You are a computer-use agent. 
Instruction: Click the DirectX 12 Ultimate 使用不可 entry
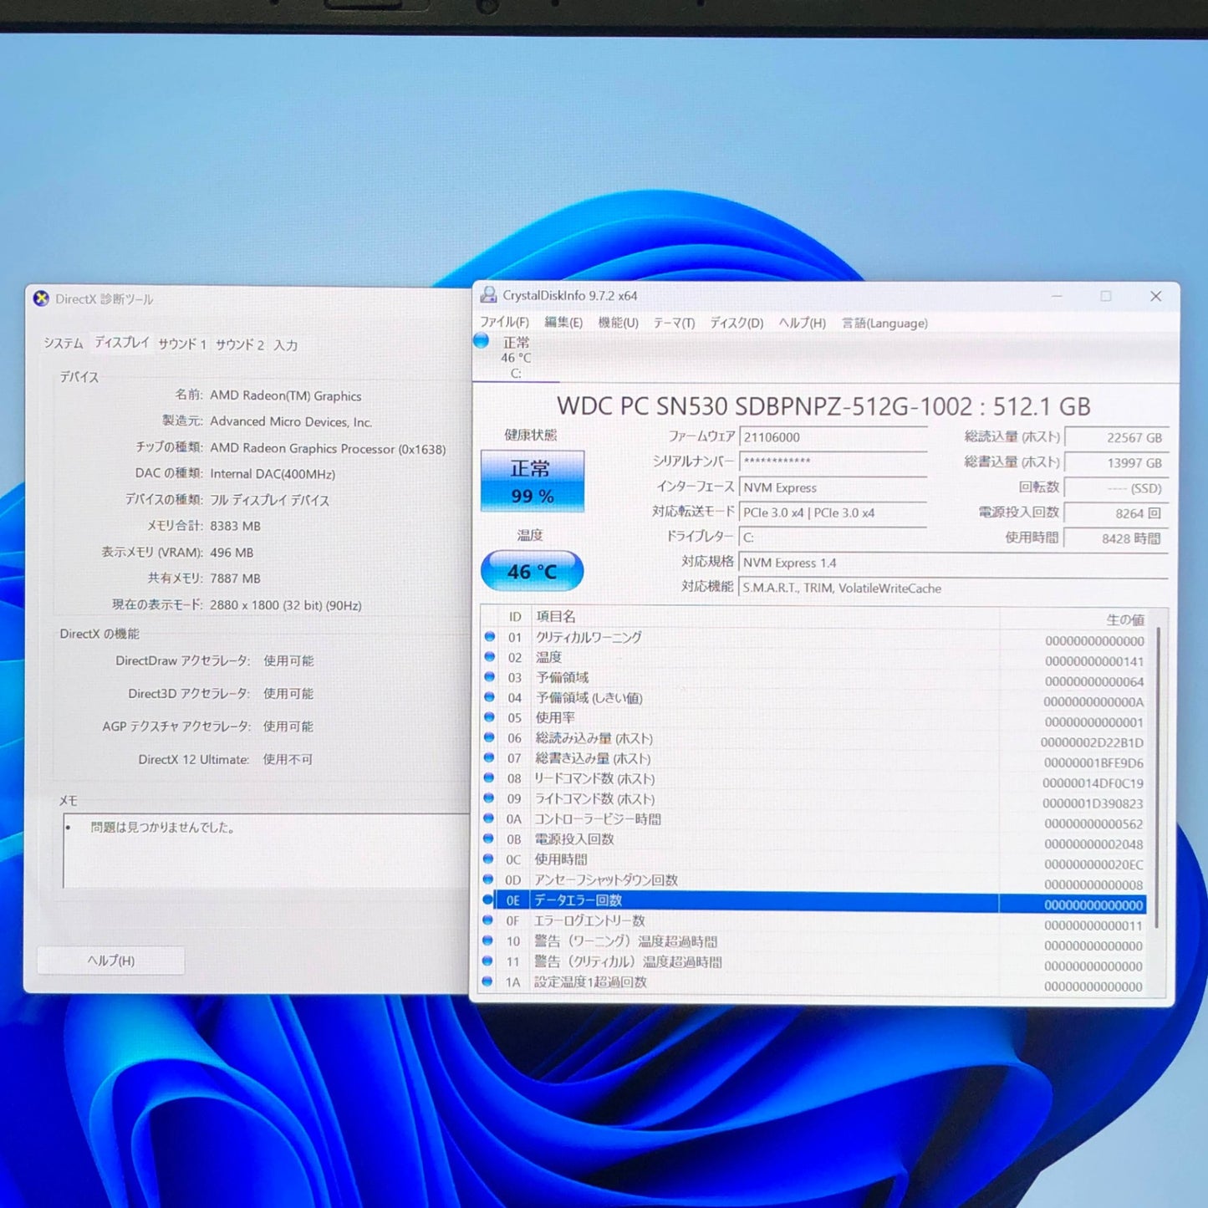(226, 759)
